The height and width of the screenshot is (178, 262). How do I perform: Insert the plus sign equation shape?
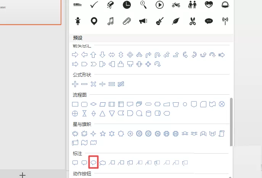pos(75,84)
